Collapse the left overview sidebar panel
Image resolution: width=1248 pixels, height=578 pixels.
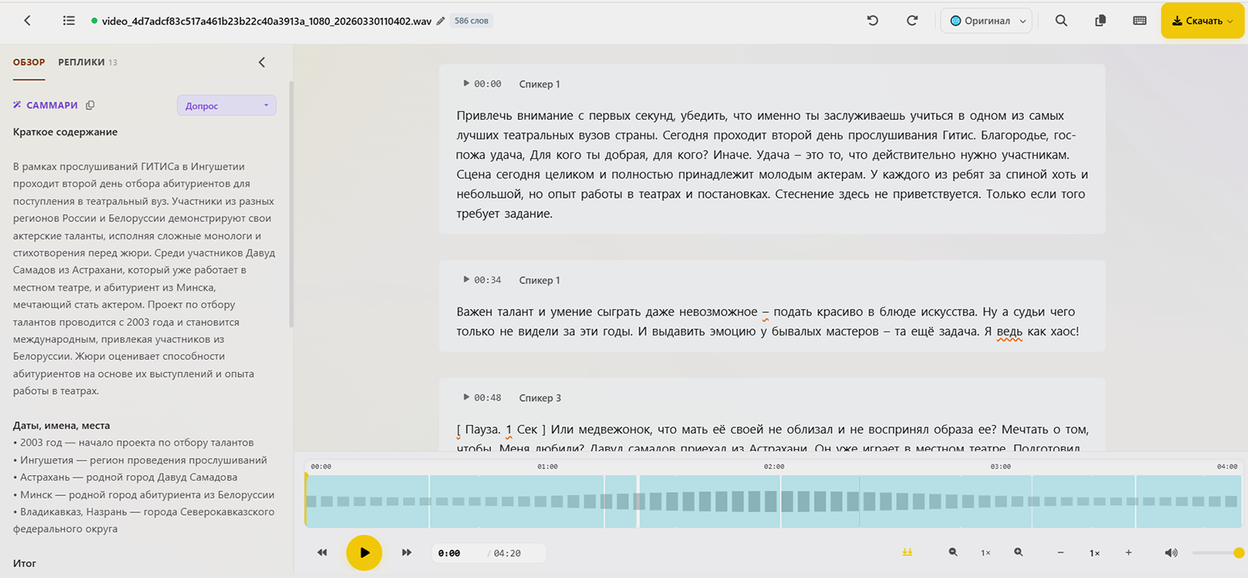click(x=261, y=62)
